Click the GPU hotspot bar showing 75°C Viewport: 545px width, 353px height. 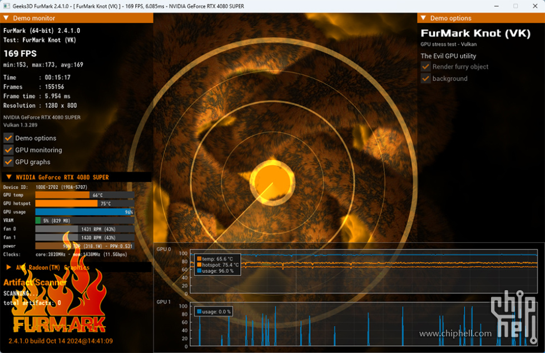click(85, 203)
